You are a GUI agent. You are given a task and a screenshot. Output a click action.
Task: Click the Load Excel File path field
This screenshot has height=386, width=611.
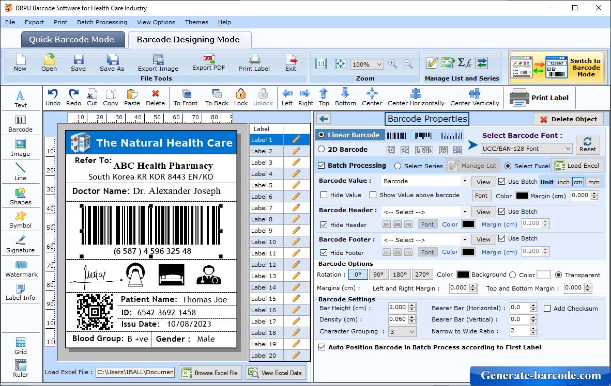135,372
